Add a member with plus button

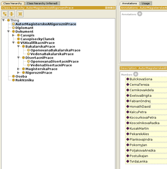[x=136, y=74]
